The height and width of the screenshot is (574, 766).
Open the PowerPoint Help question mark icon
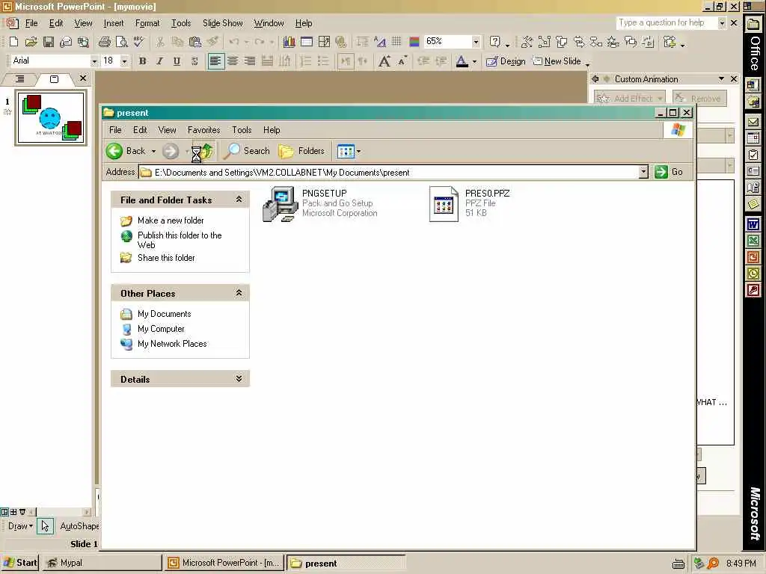pos(494,42)
